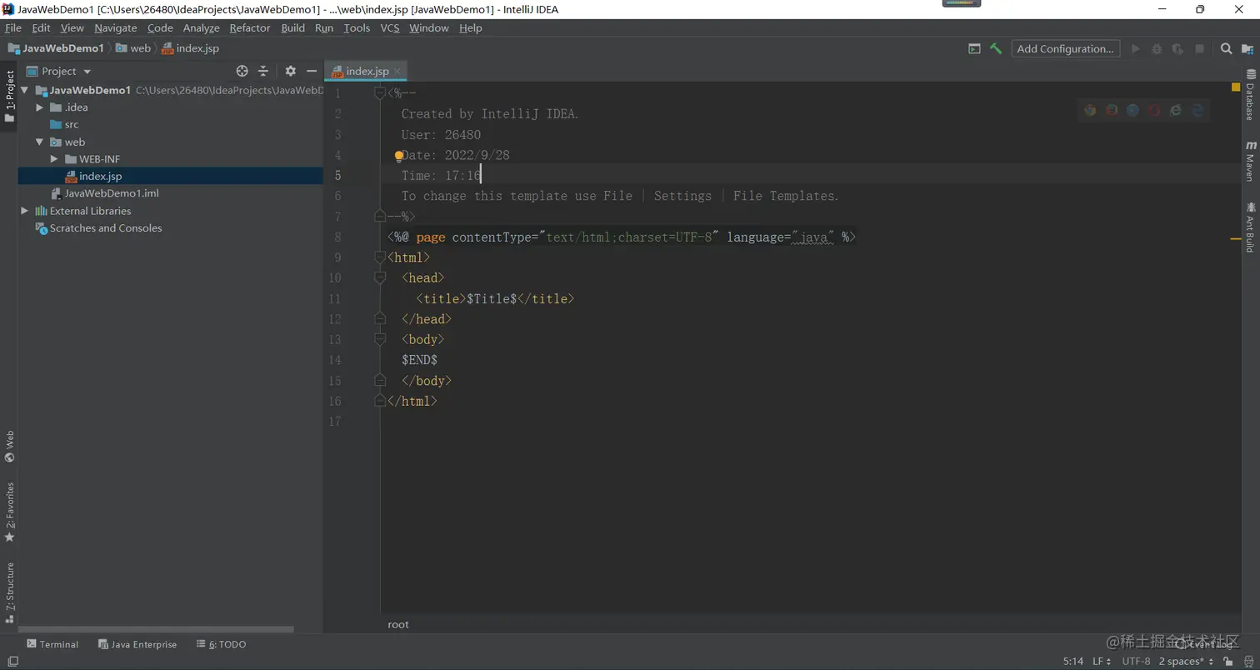Open Search Everywhere magnifier icon
1260x670 pixels.
pyautogui.click(x=1226, y=48)
